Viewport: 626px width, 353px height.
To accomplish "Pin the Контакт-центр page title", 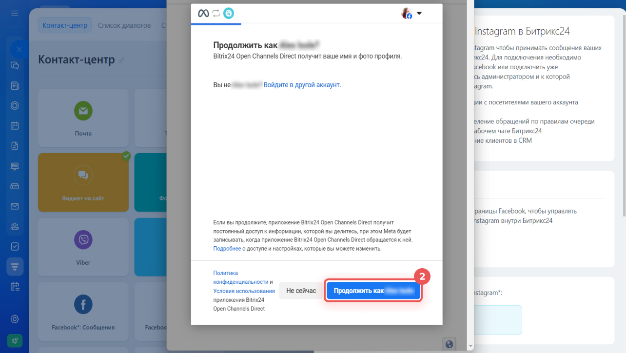I will [x=121, y=60].
